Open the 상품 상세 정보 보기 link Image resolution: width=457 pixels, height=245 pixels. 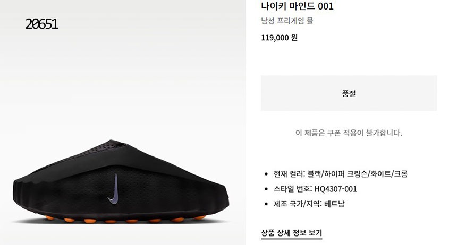(x=291, y=233)
